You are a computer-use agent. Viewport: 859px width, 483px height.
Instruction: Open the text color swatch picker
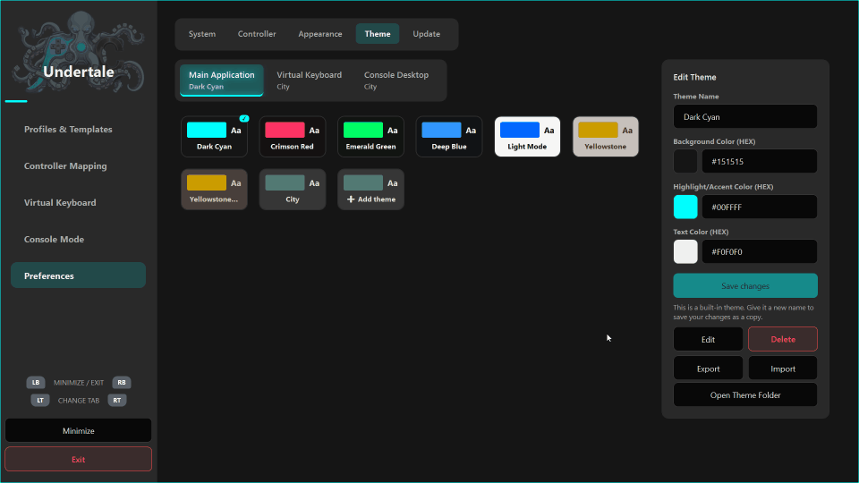point(685,252)
